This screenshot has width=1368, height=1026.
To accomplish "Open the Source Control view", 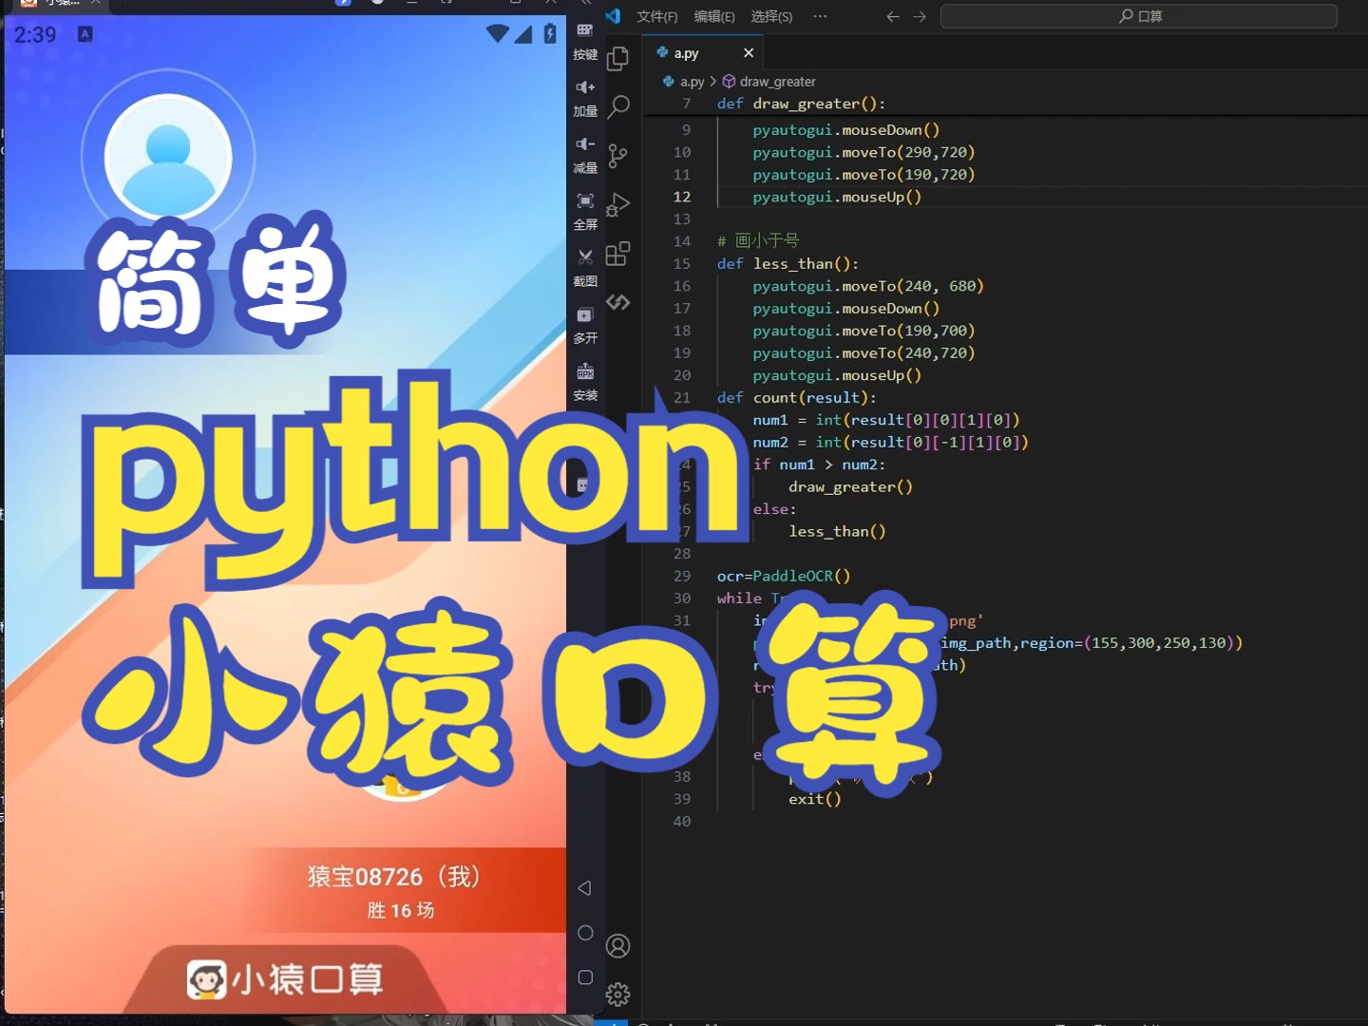I will [x=618, y=156].
